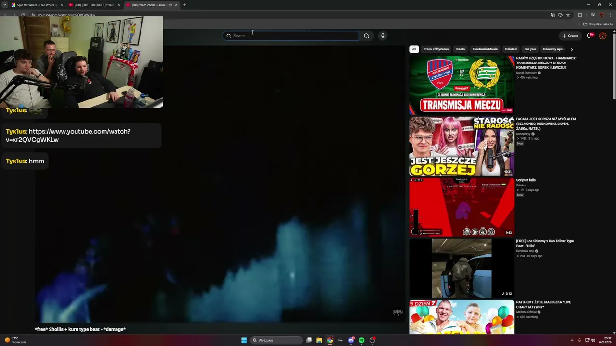This screenshot has height=346, width=616.
Task: Click the *damage* video title
Action: [80, 329]
